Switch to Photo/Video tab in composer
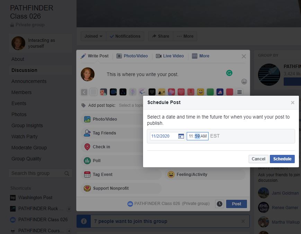301x234 pixels. pos(132,56)
